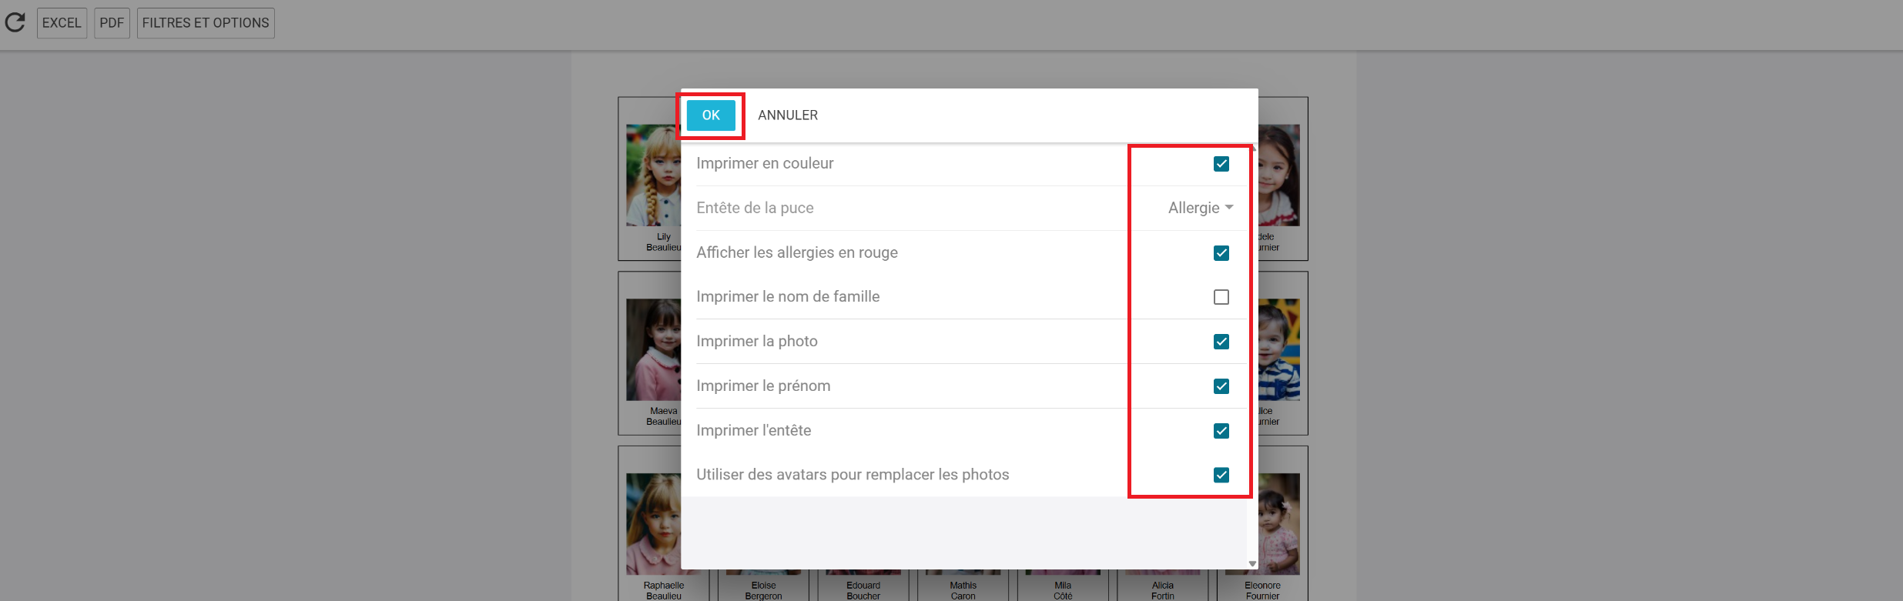
Task: Select Maeva Beaulieu's photo thumbnail
Action: [652, 350]
